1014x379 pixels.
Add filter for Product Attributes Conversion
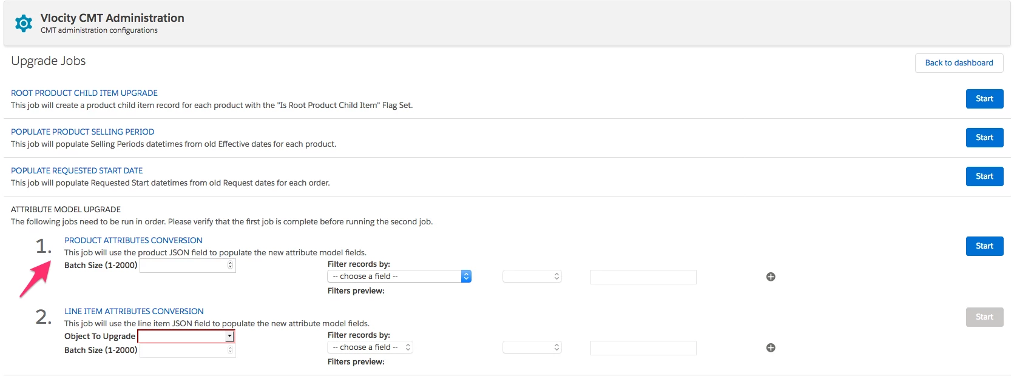(771, 277)
